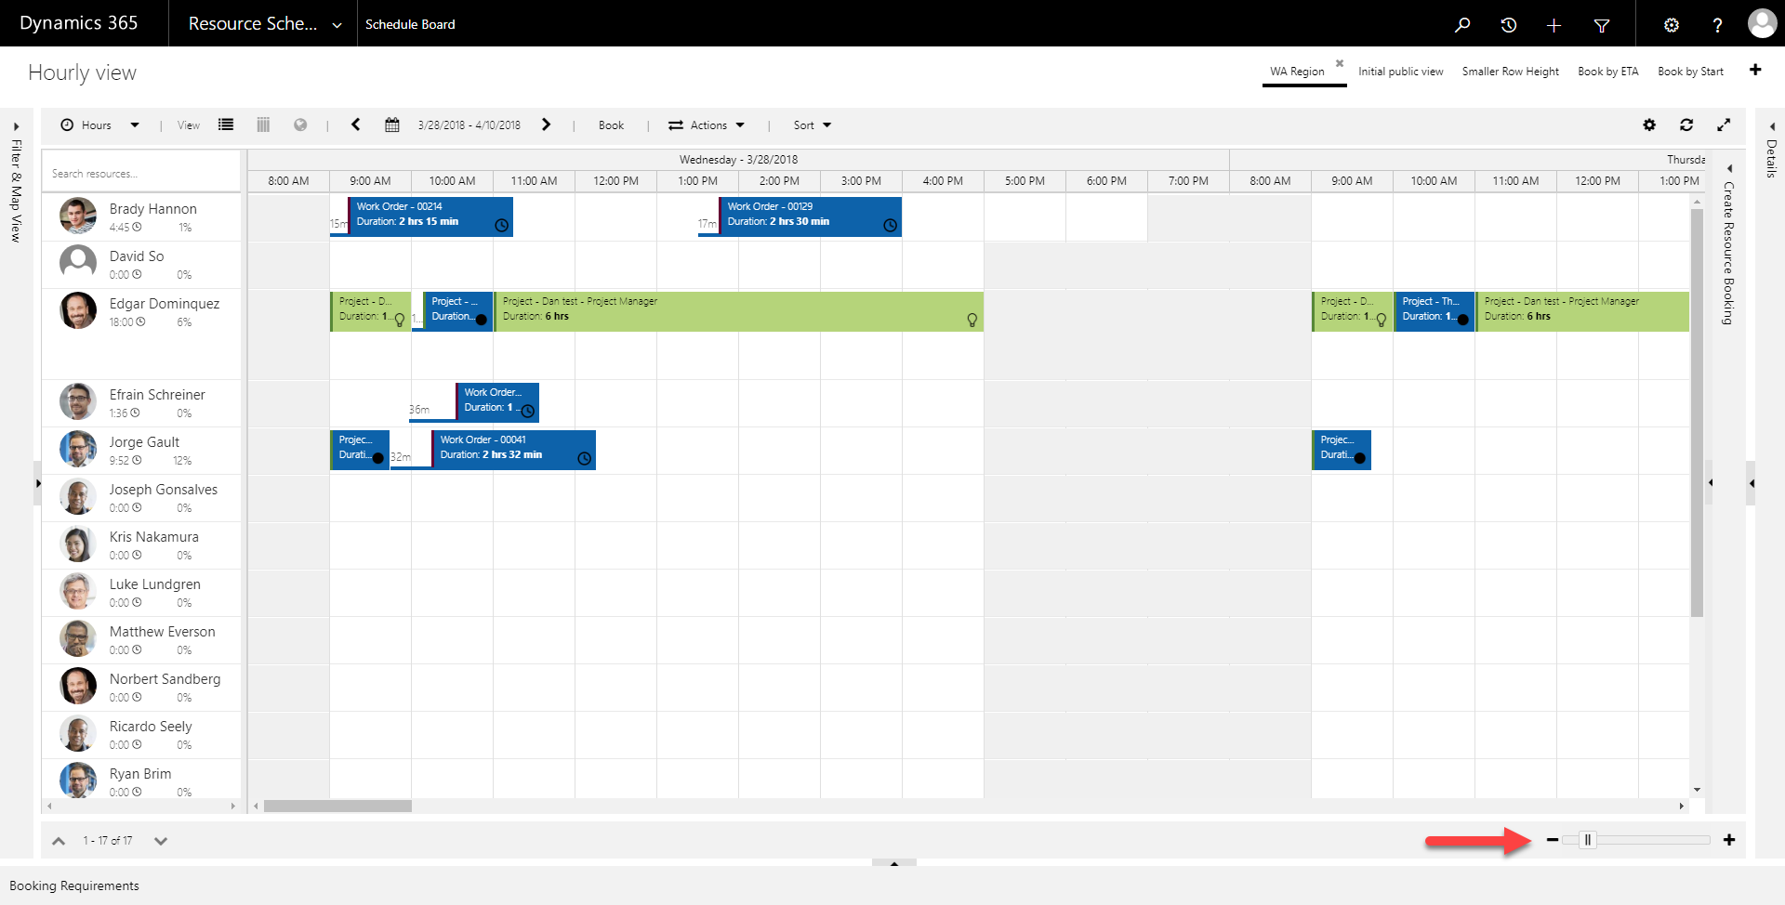Click the Book button
The width and height of the screenshot is (1785, 905).
pos(611,125)
